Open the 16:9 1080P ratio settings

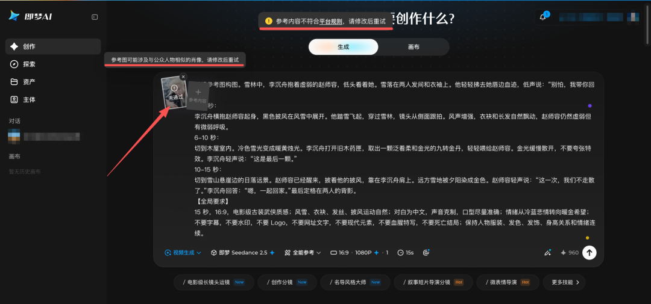point(359,253)
